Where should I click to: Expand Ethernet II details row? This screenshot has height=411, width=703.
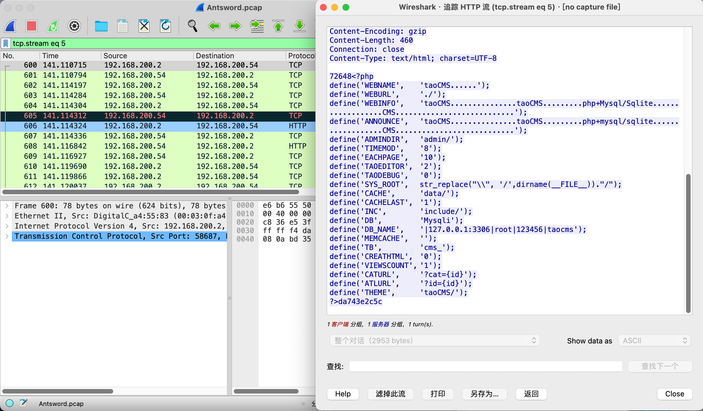point(7,216)
